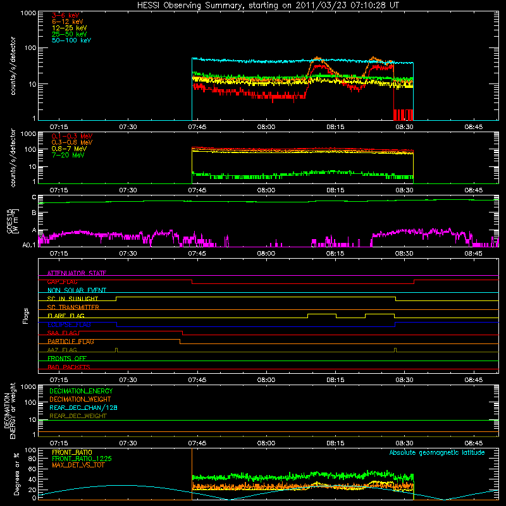Image resolution: width=506 pixels, height=506 pixels.
Task: Click the 'Degrees or %' axis title
Action: tap(16, 474)
